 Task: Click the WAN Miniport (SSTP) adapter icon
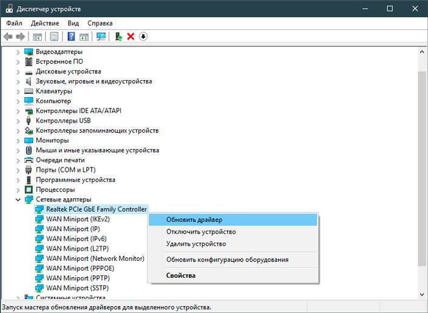tap(39, 288)
